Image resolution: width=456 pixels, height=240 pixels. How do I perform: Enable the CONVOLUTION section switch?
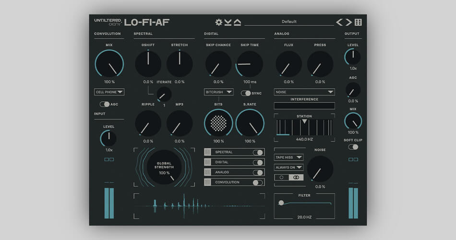pos(258,182)
